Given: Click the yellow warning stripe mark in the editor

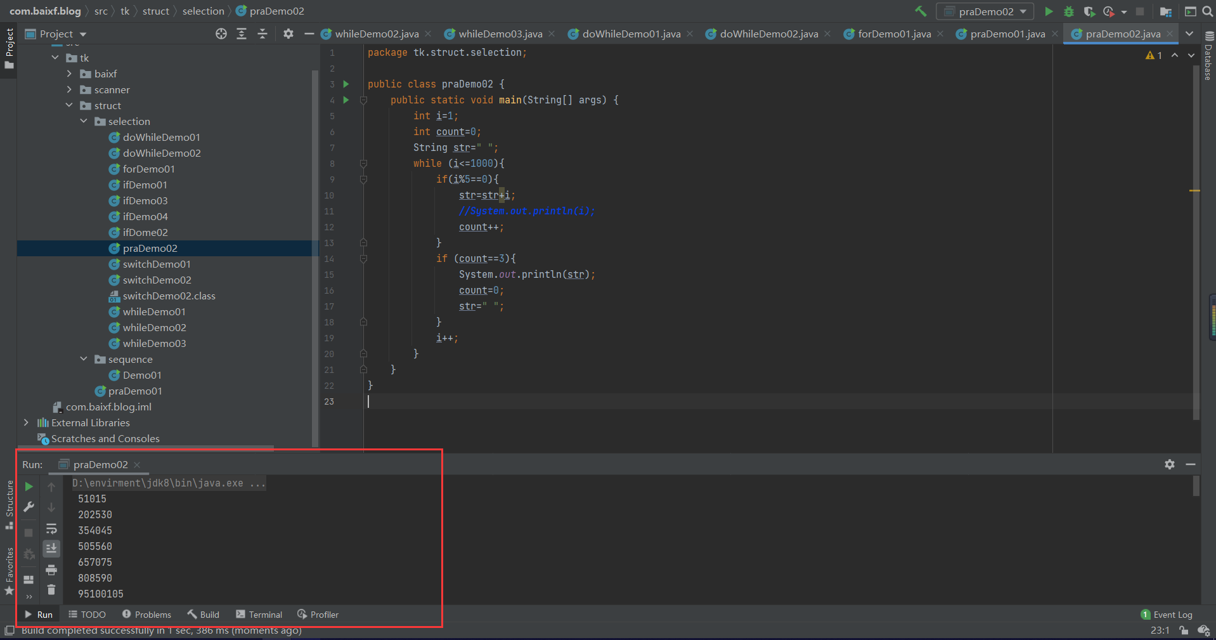Looking at the screenshot, I should (1195, 190).
